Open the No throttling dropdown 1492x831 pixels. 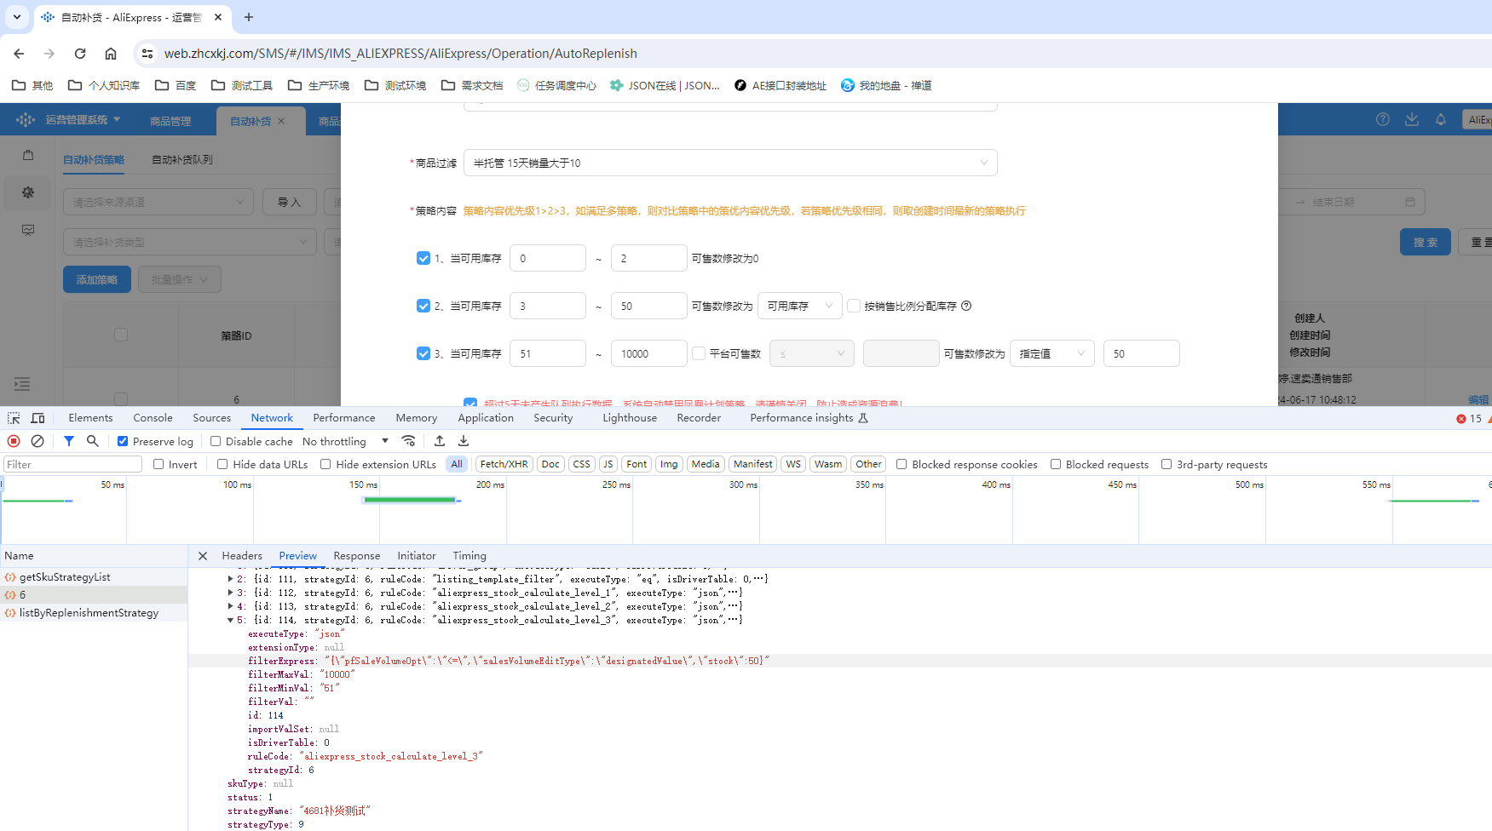pyautogui.click(x=345, y=441)
